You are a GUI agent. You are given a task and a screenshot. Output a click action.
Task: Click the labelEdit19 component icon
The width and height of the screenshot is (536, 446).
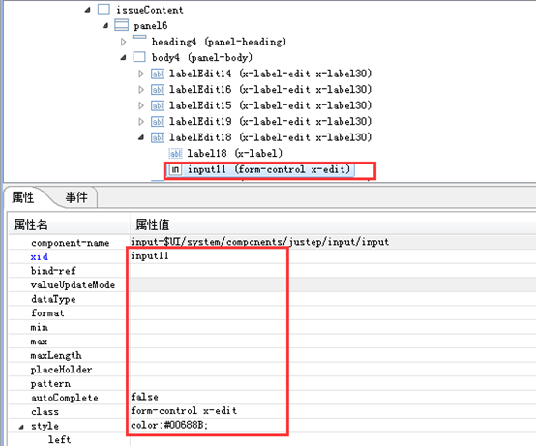click(158, 121)
